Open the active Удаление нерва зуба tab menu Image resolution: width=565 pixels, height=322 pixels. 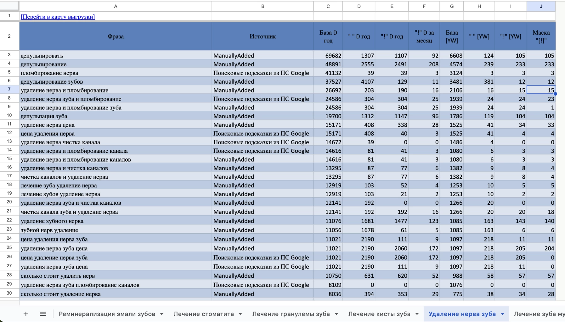(x=502, y=314)
